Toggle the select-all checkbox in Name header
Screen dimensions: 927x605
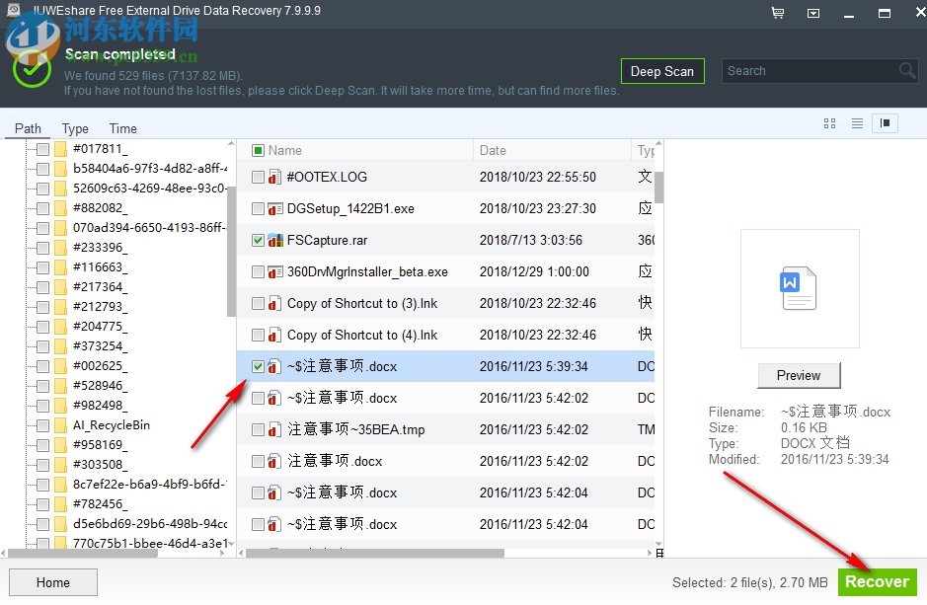pos(258,148)
